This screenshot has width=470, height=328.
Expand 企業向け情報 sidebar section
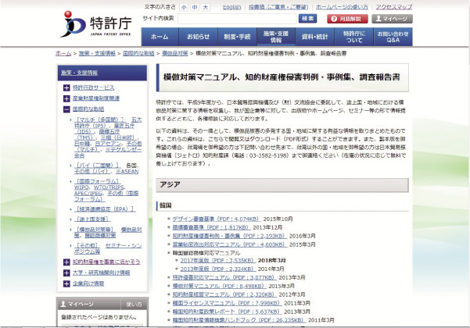click(66, 283)
